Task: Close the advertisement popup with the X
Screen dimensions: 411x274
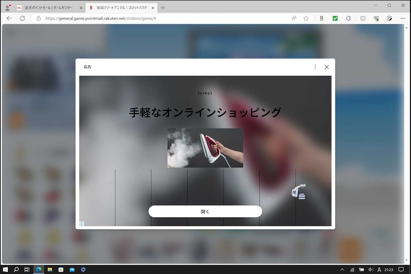Action: (x=326, y=67)
